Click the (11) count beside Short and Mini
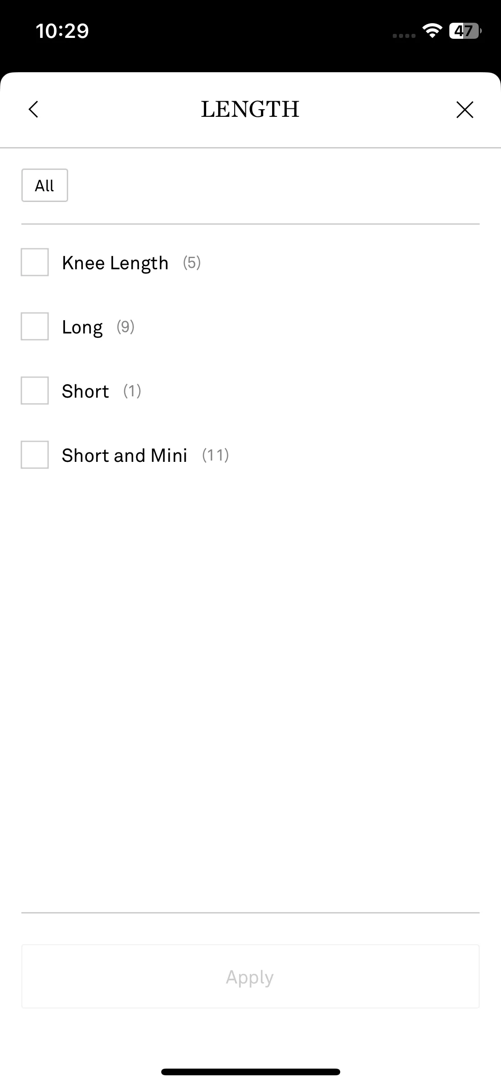501x1086 pixels. point(216,455)
